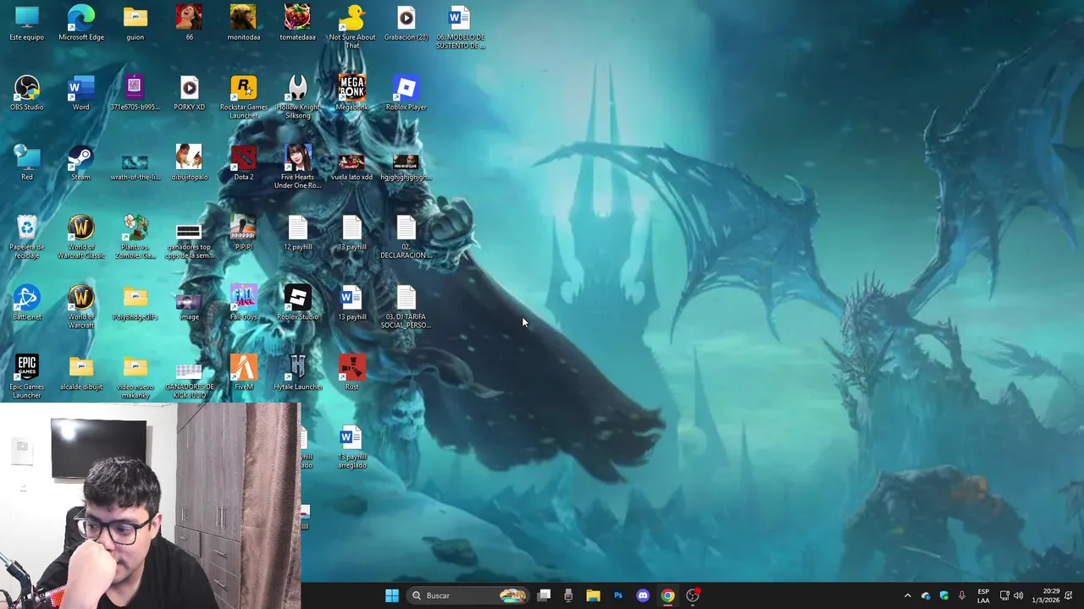
Task: Open Five Hearts Under One Roof shortcut
Action: point(297,167)
